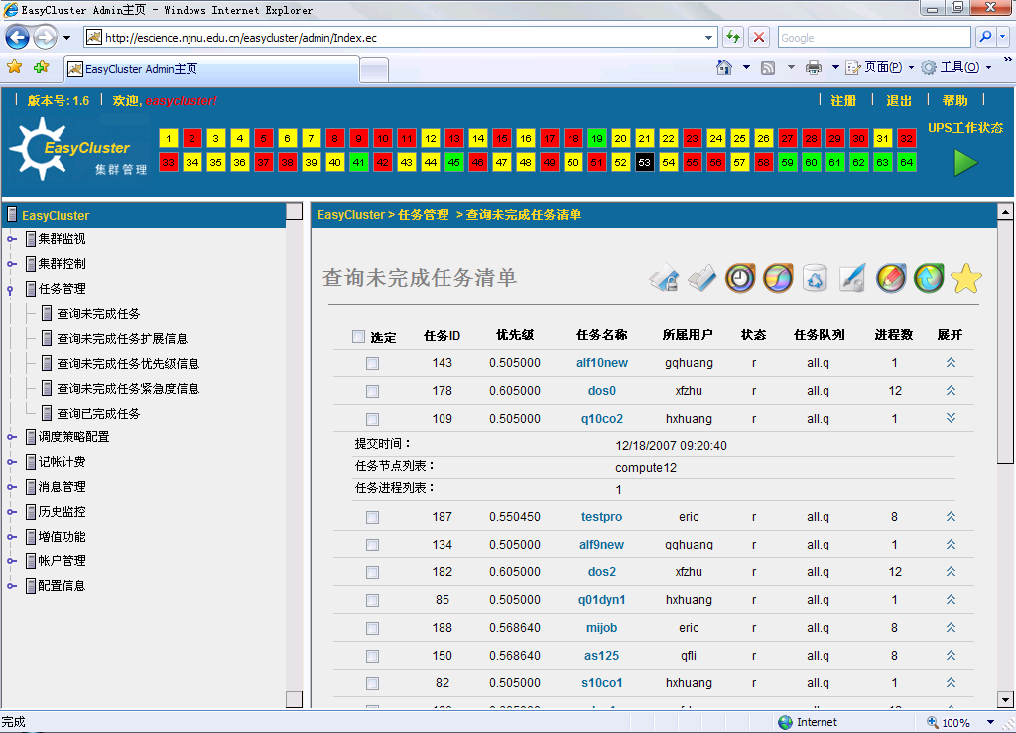Screen dimensions: 1016x733
Task: Refresh the page in Internet Explorer
Action: 733,37
